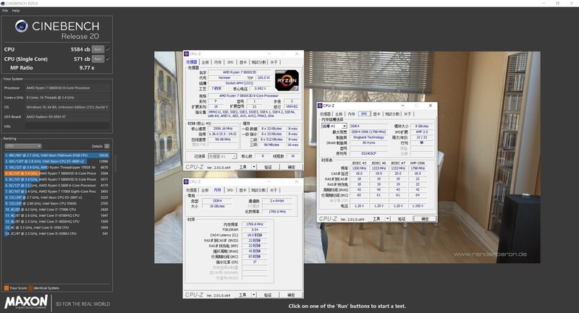Viewport: 579px width, 313px height.
Task: Switch to SPD tab in bottom CPU-Z window
Action: pyautogui.click(x=230, y=190)
